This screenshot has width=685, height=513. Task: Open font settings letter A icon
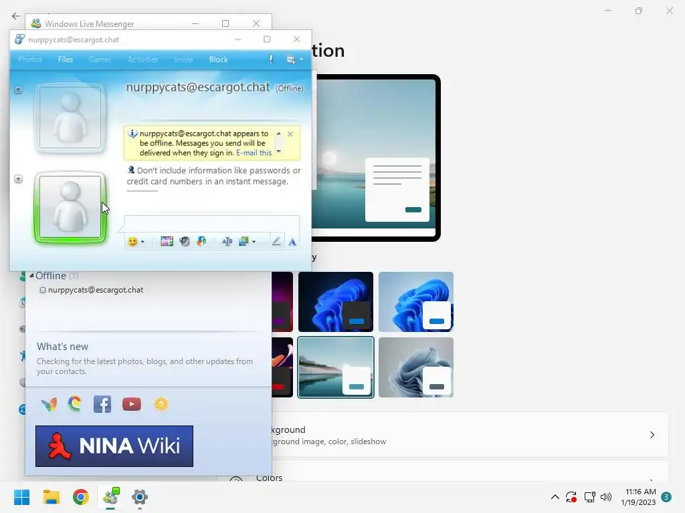292,242
